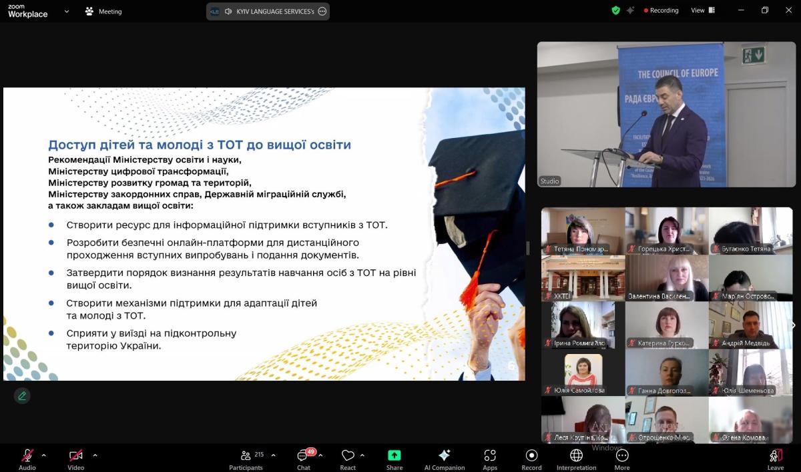
Task: Open the Chat panel
Action: pos(304,458)
